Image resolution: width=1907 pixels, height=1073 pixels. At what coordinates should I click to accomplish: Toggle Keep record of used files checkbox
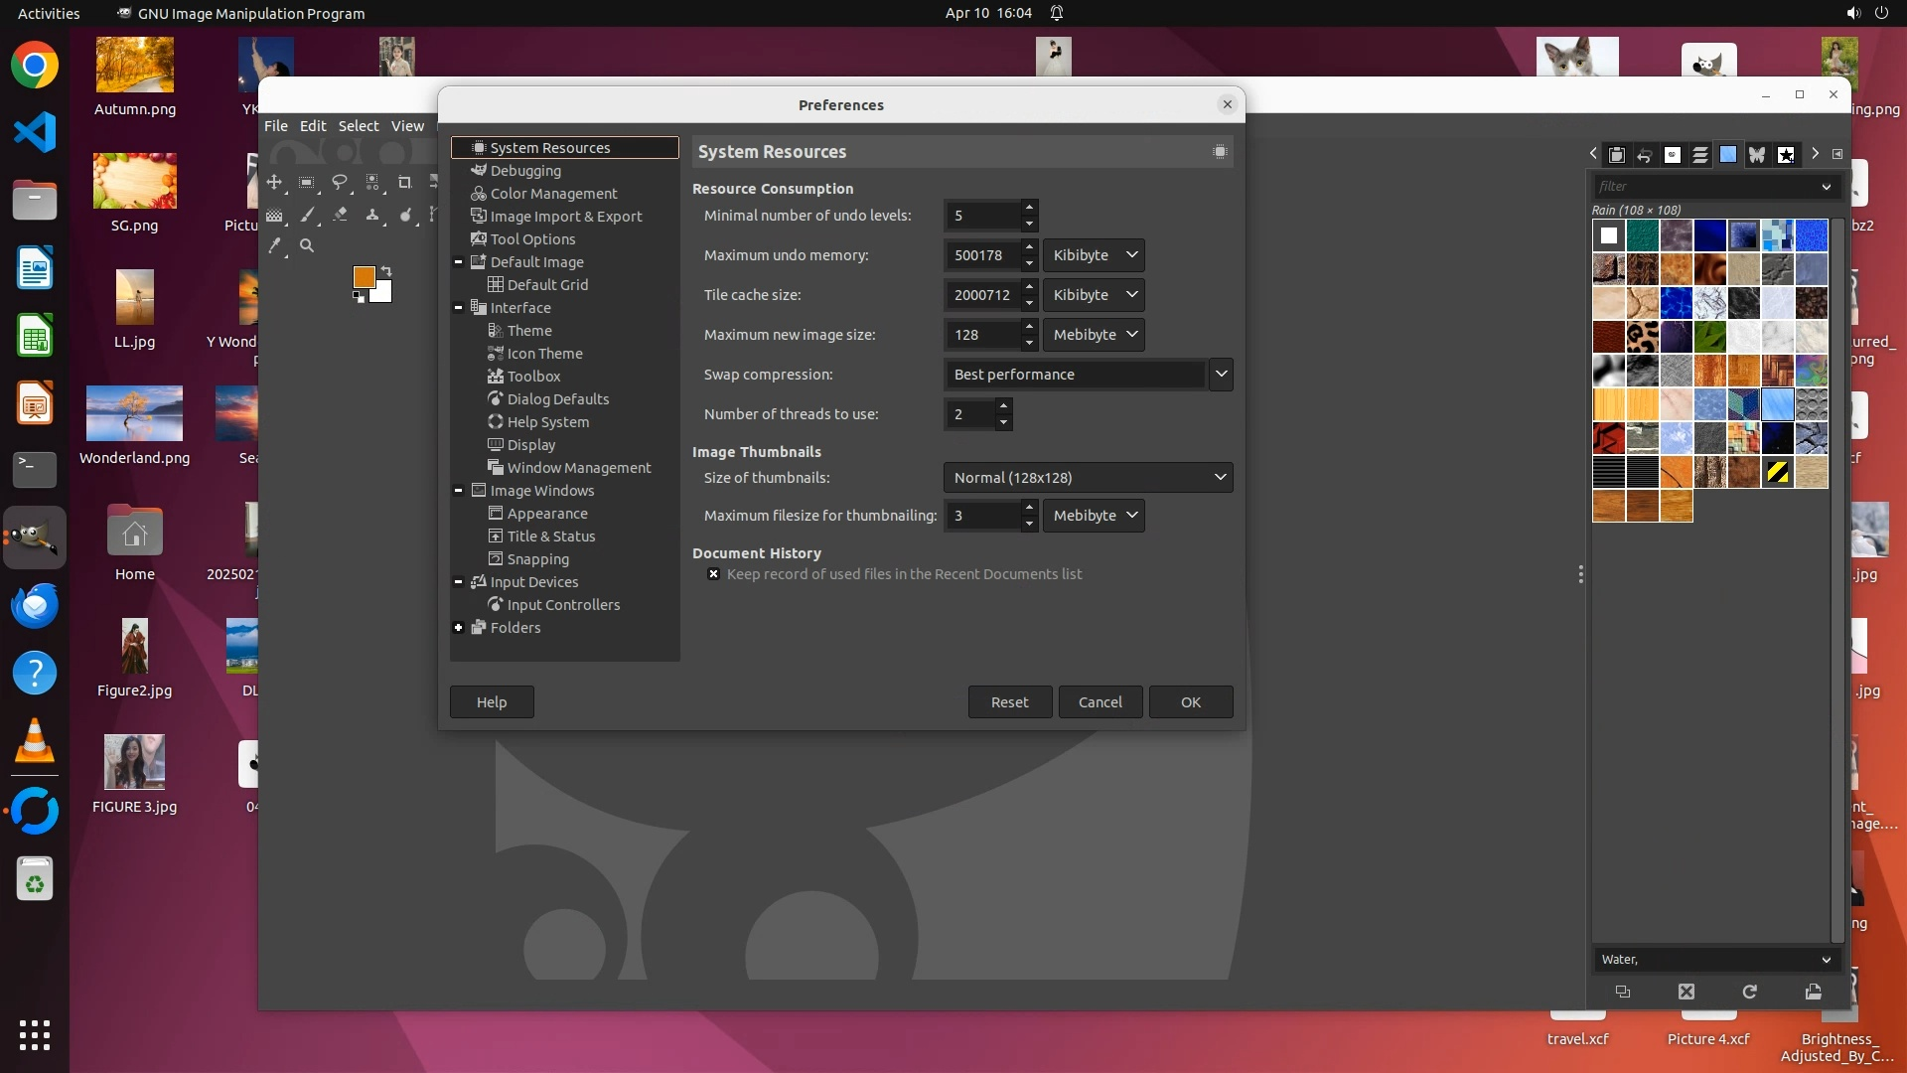[x=713, y=574]
